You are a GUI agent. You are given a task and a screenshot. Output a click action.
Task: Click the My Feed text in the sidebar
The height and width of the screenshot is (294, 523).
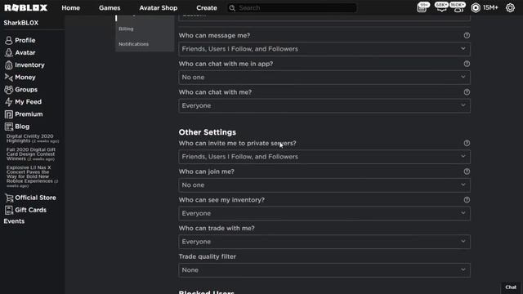[x=29, y=102]
